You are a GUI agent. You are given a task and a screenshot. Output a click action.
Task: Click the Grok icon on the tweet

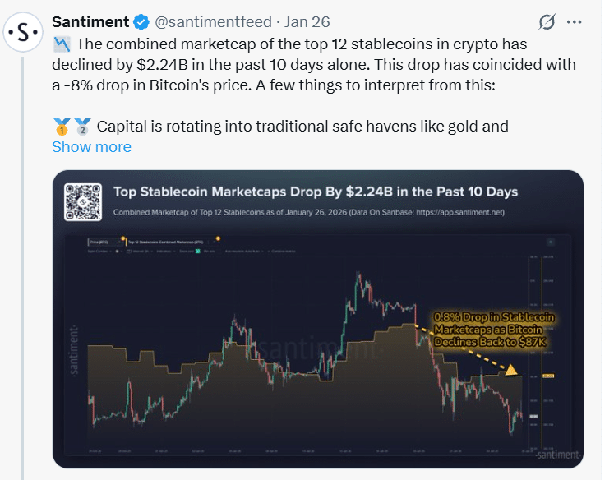point(544,22)
